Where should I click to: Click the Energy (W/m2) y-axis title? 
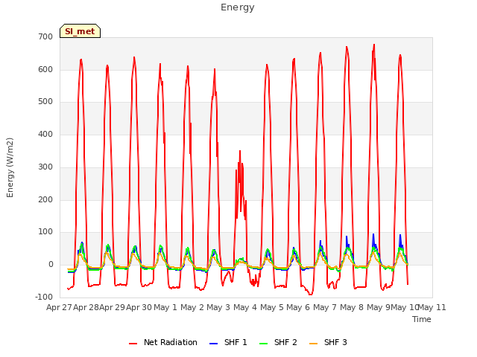pos(10,167)
